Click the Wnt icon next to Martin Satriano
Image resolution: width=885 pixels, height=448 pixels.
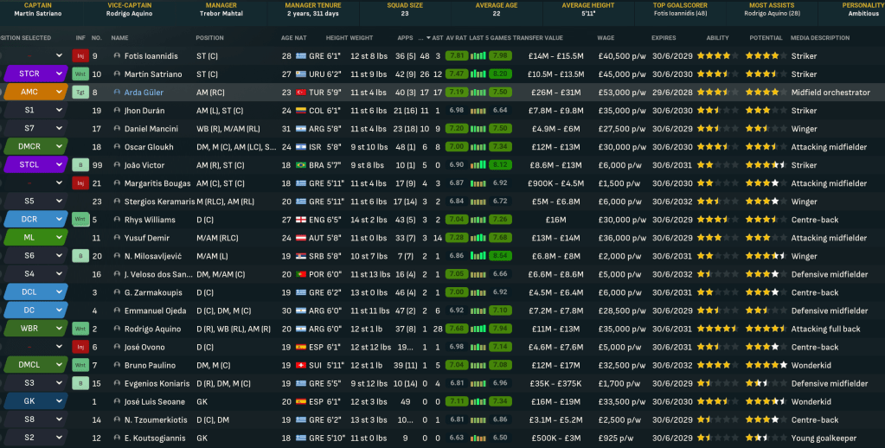click(80, 74)
